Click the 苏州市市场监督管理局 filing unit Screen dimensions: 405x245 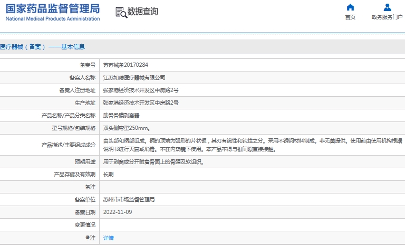point(129,200)
